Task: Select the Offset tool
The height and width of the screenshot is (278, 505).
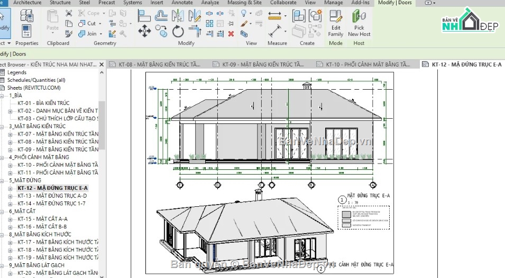Action: [x=161, y=15]
